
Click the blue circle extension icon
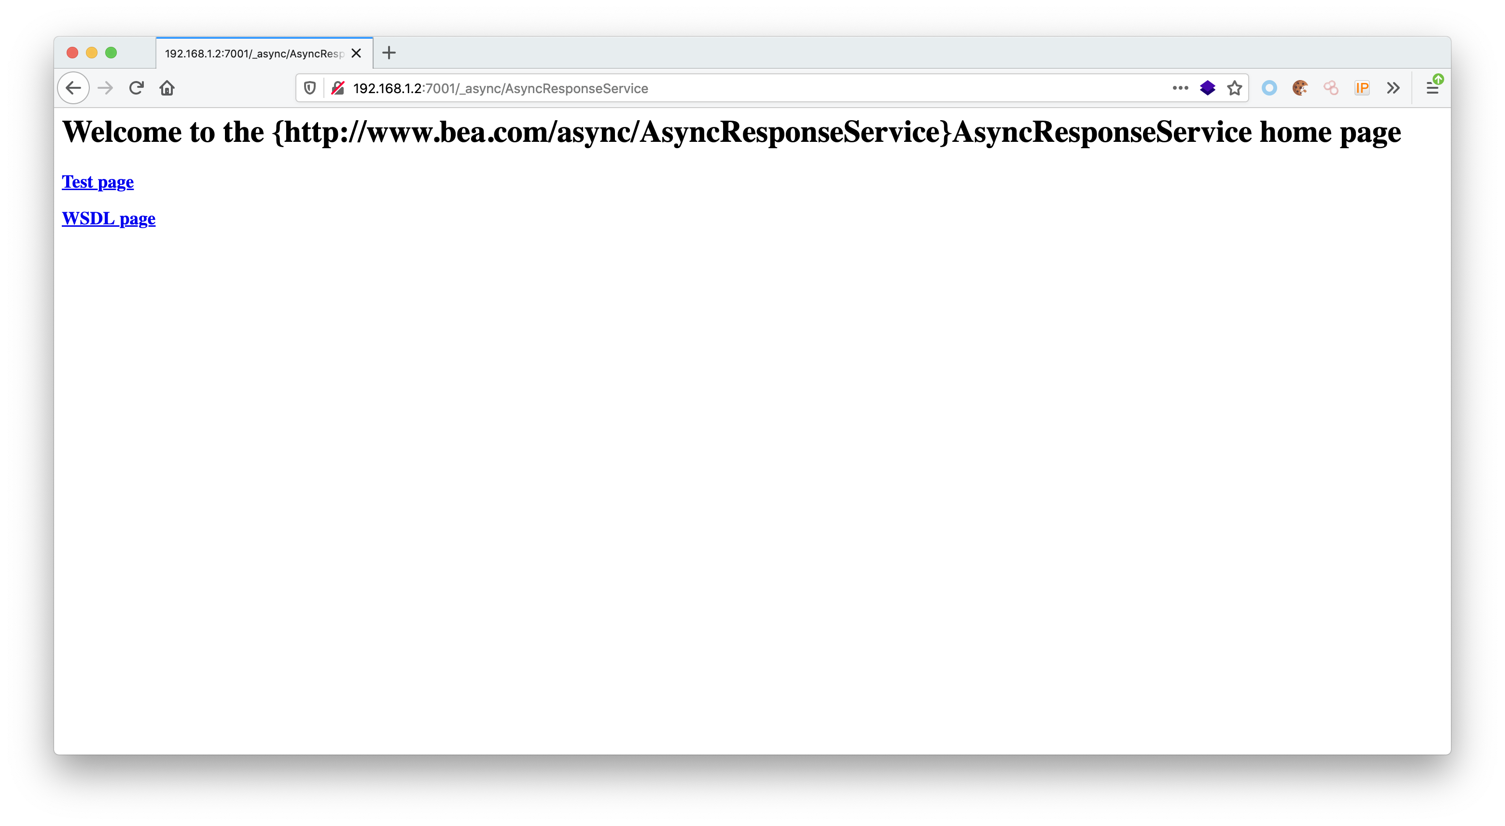(1269, 88)
